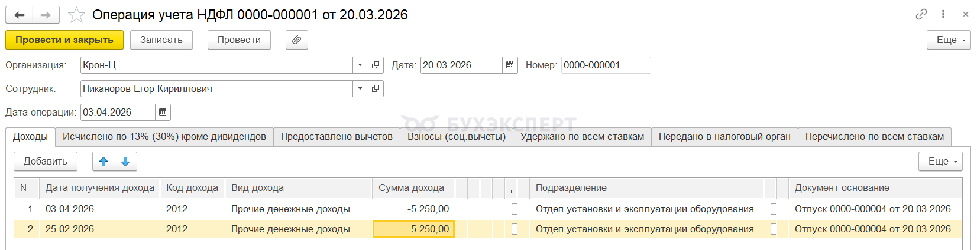
Task: Open calendar picker for Дата field
Action: pos(510,65)
